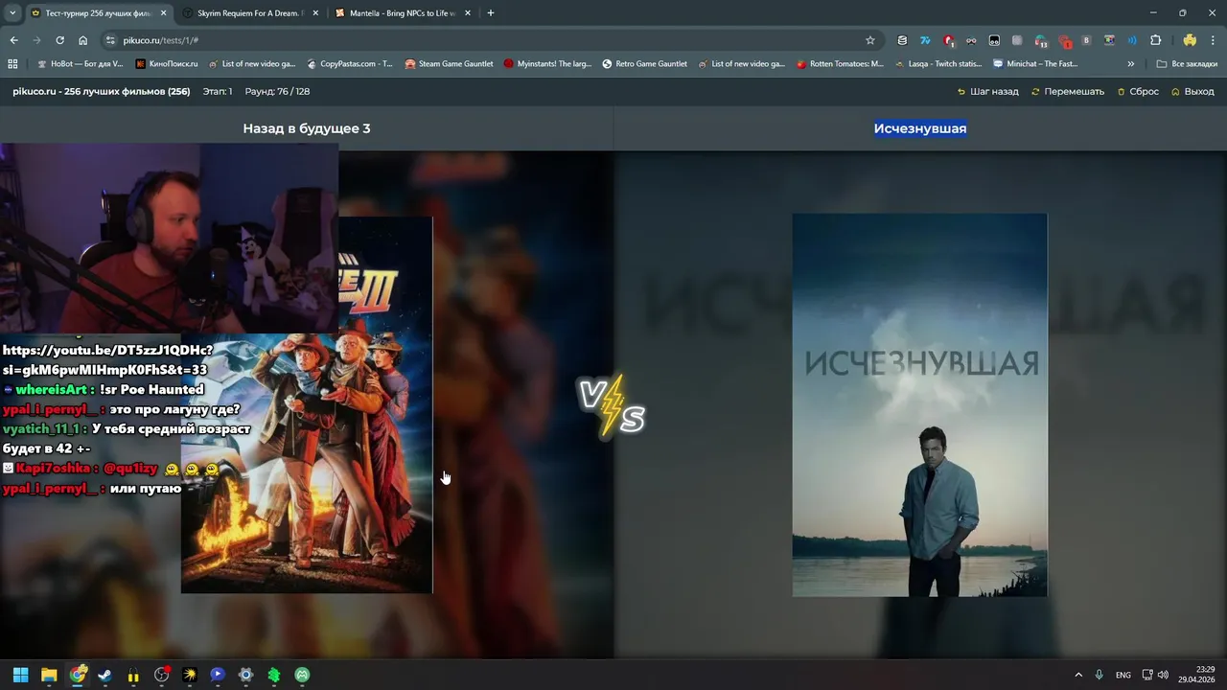This screenshot has width=1227, height=690.
Task: Reload the pikuco.ru page
Action: (x=59, y=40)
